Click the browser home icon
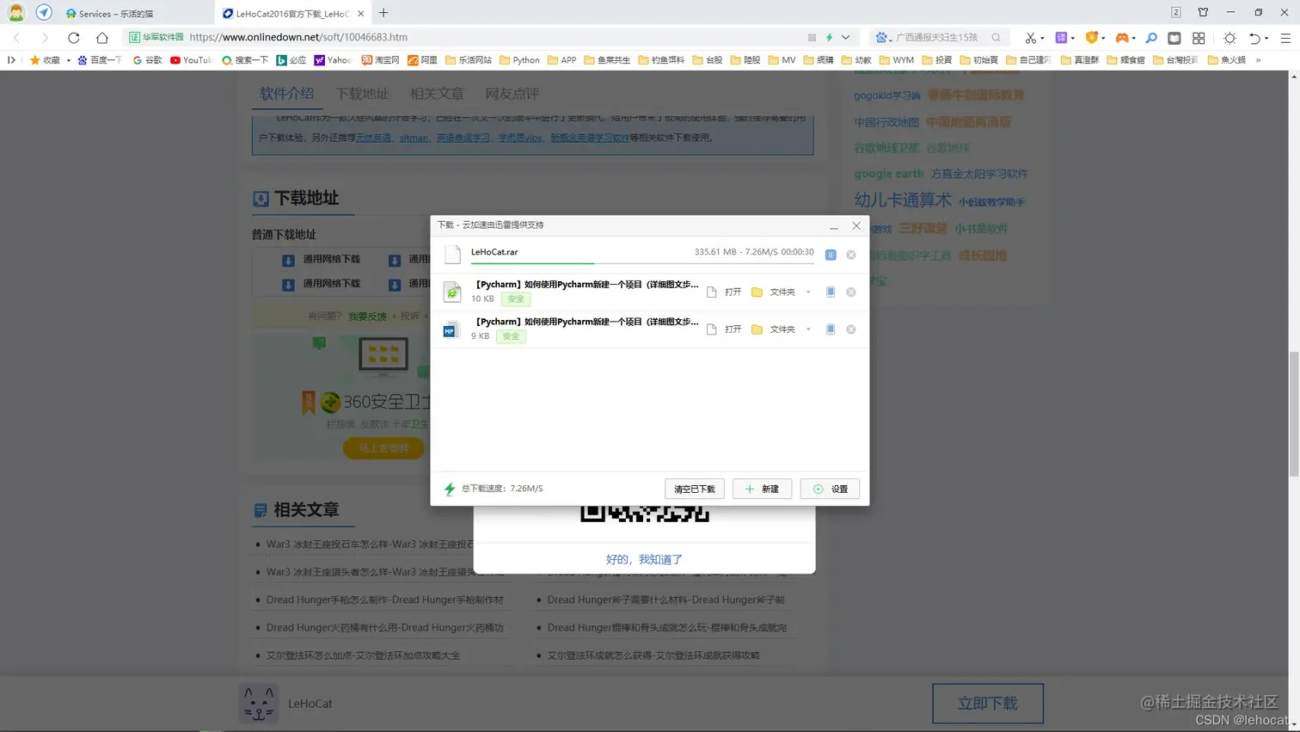Viewport: 1300px width, 732px height. coord(101,37)
